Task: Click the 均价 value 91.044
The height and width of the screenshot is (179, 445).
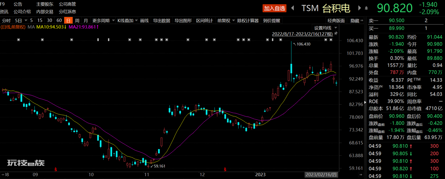Action: (435, 37)
